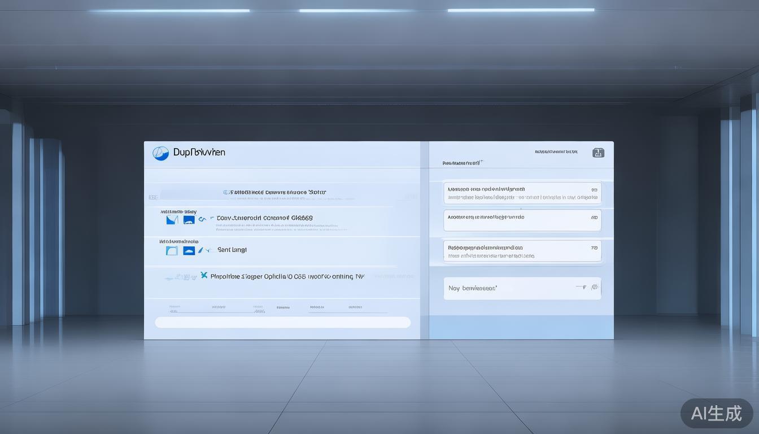Click the Sent langt row label

point(232,250)
